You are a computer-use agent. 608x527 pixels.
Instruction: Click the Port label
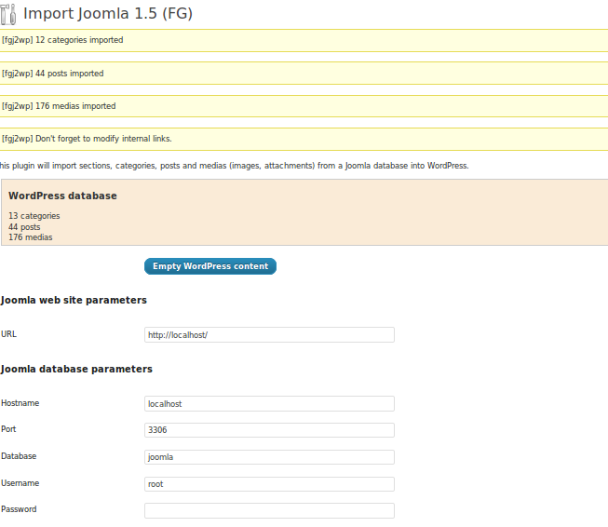tap(8, 429)
